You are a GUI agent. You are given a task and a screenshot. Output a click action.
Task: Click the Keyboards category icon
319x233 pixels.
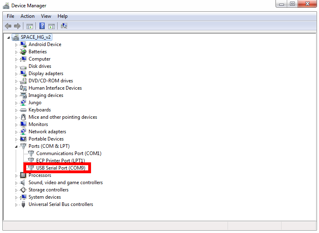23,110
